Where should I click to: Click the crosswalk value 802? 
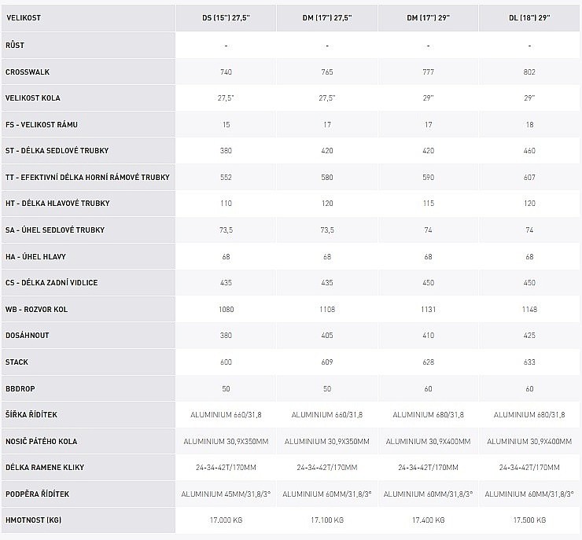coord(529,72)
